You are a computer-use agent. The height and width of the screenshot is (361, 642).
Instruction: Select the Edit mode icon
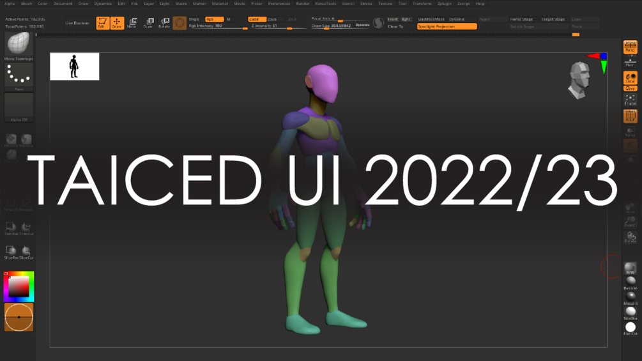tap(102, 23)
